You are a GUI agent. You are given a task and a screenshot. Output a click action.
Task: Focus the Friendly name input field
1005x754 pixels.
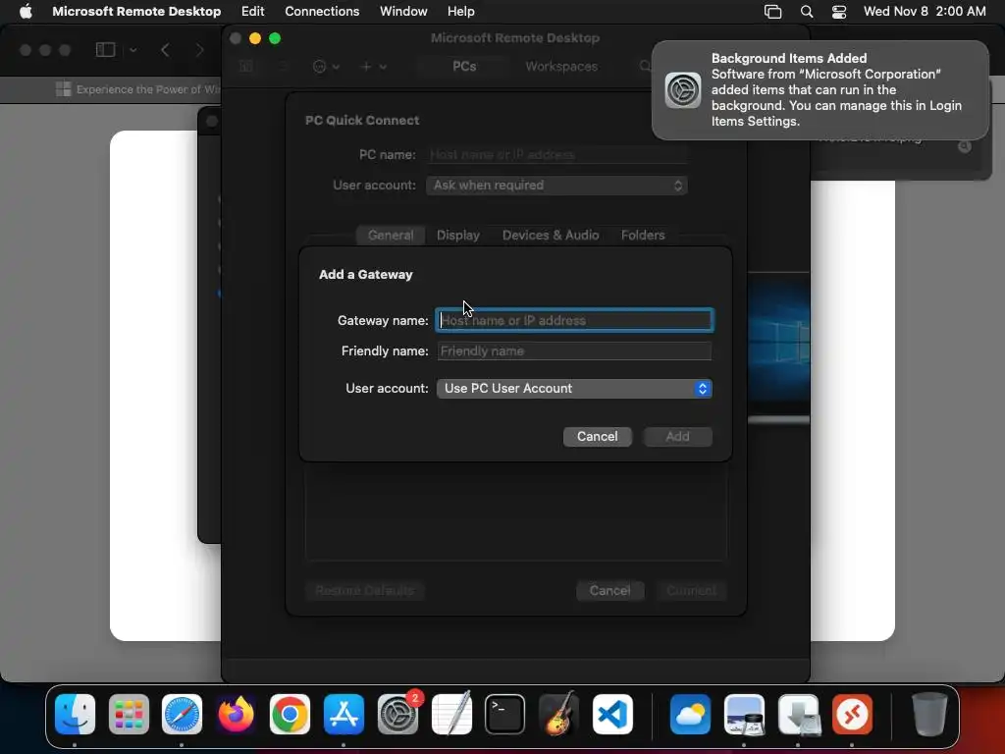tap(574, 350)
